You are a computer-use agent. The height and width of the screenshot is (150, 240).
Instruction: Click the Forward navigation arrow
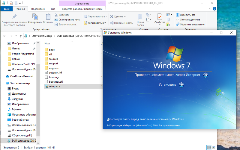pyautogui.click(x=11, y=36)
